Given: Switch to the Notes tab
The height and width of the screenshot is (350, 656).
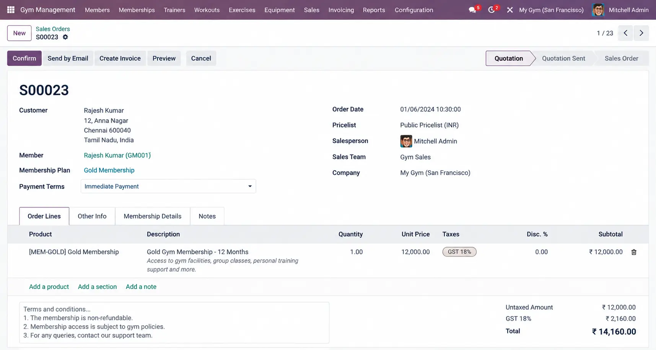Looking at the screenshot, I should [x=207, y=216].
